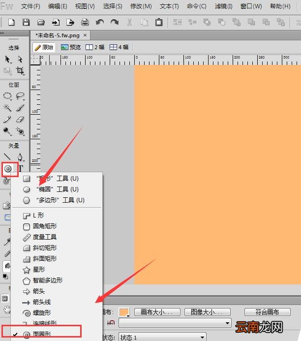Pick the 圆角矩形 shape
The height and width of the screenshot is (341, 301).
pyautogui.click(x=57, y=226)
